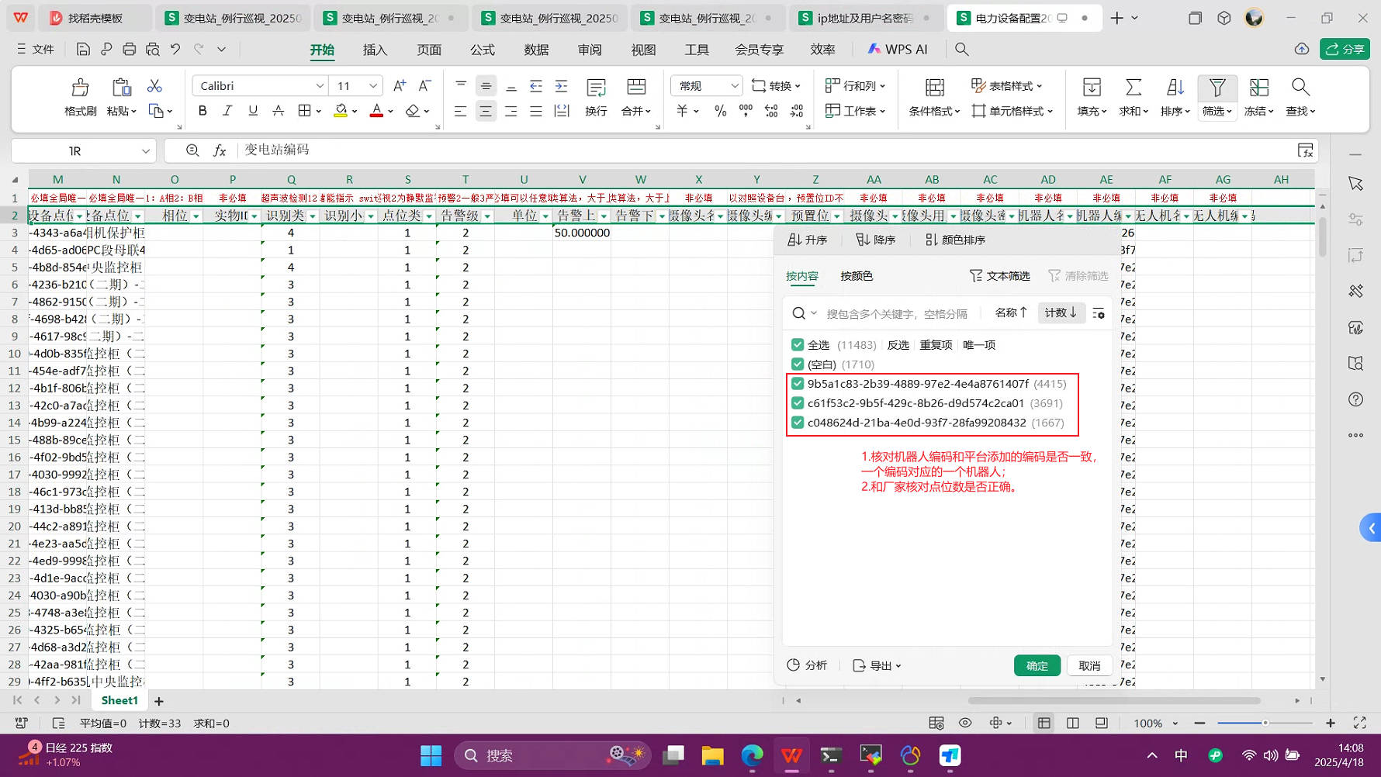Open the 公式 ribbon tab

pos(482,50)
